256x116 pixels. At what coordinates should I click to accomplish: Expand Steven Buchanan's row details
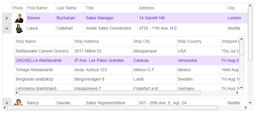coord(7,18)
